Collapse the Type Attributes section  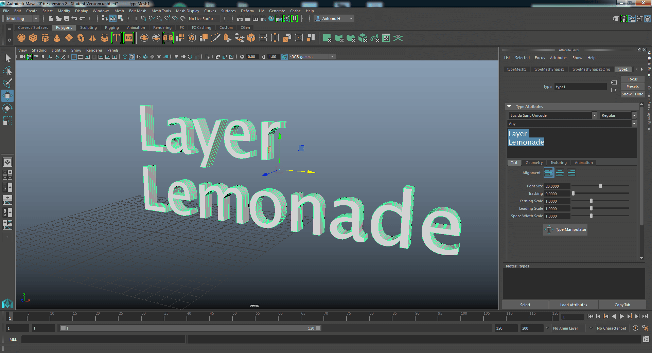point(509,107)
